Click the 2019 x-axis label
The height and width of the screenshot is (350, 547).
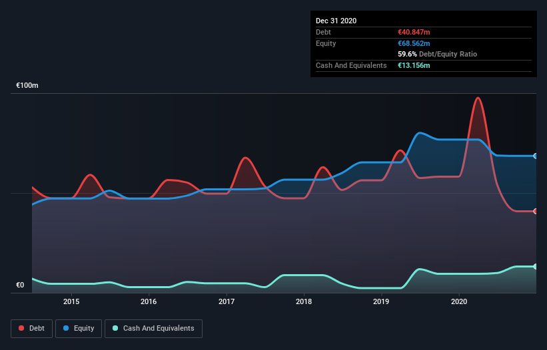[x=381, y=301]
